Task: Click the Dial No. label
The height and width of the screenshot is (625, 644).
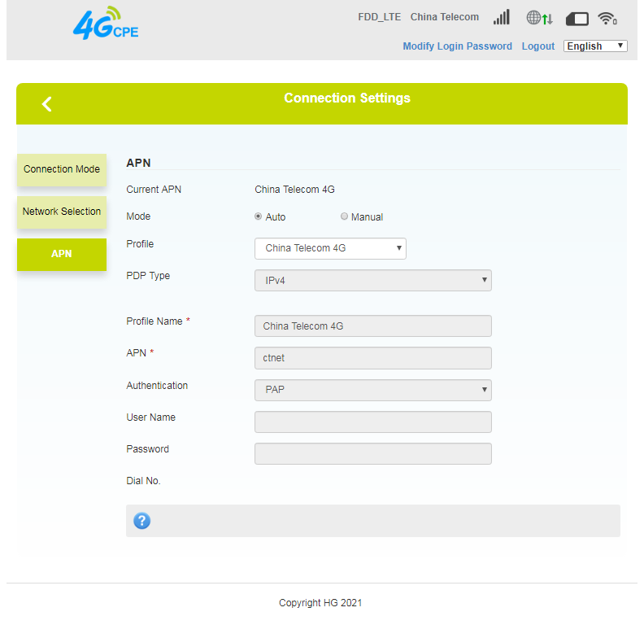Action: pyautogui.click(x=143, y=481)
